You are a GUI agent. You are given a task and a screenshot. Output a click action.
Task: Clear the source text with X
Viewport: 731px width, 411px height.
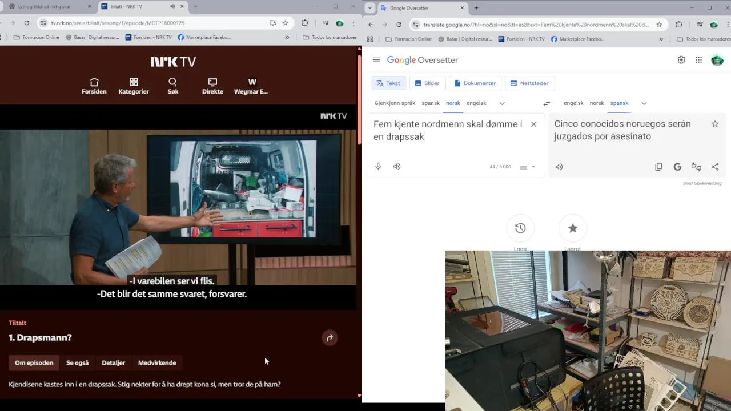[533, 124]
